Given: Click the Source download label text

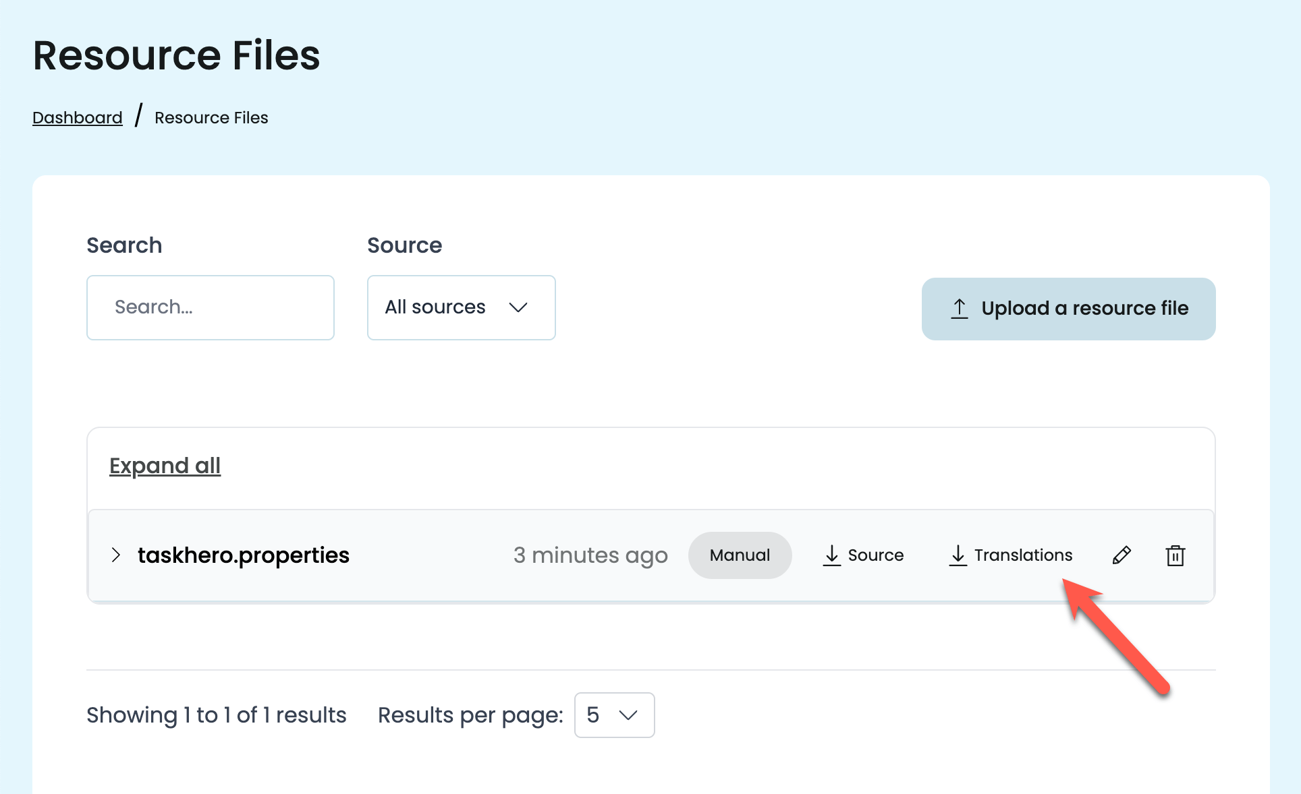Looking at the screenshot, I should pyautogui.click(x=875, y=555).
